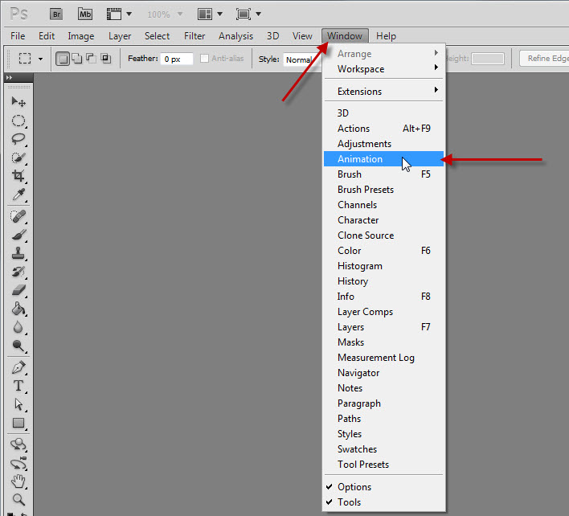Select the Elliptical Marquee tool

point(18,121)
